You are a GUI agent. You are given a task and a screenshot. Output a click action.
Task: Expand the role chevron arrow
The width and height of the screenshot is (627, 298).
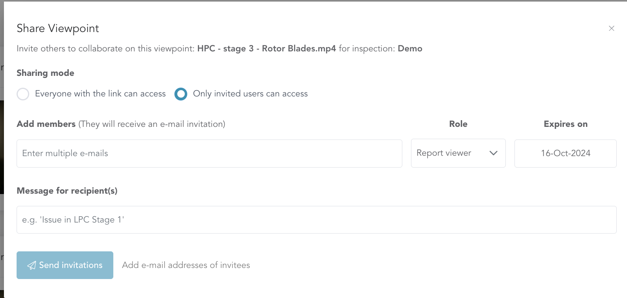(493, 153)
